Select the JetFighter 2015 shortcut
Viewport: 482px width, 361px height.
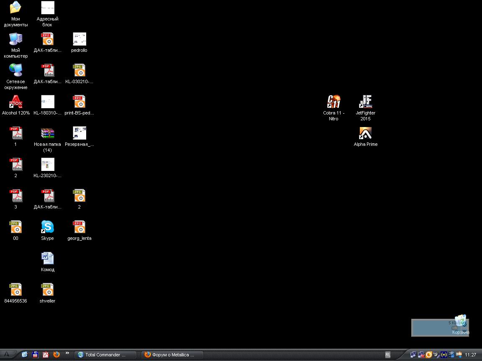pyautogui.click(x=365, y=102)
